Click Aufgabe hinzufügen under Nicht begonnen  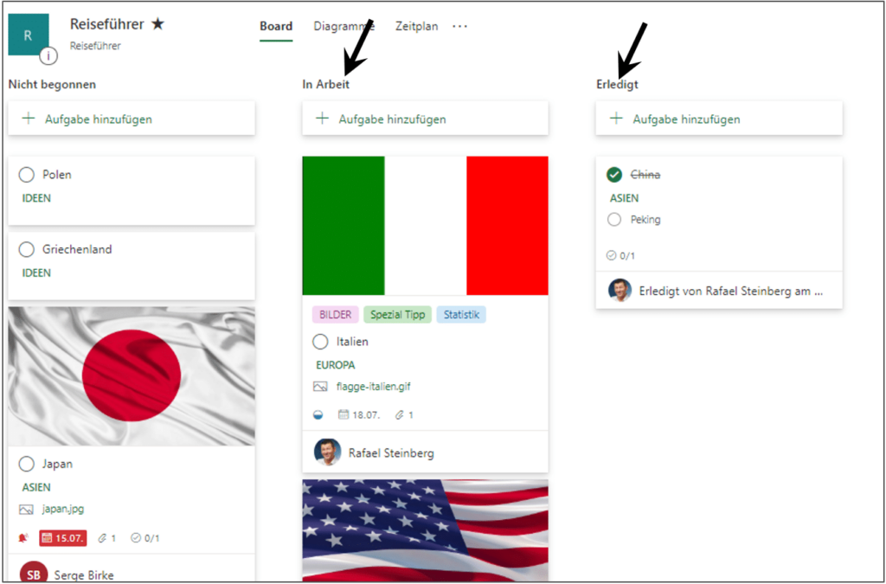(132, 119)
